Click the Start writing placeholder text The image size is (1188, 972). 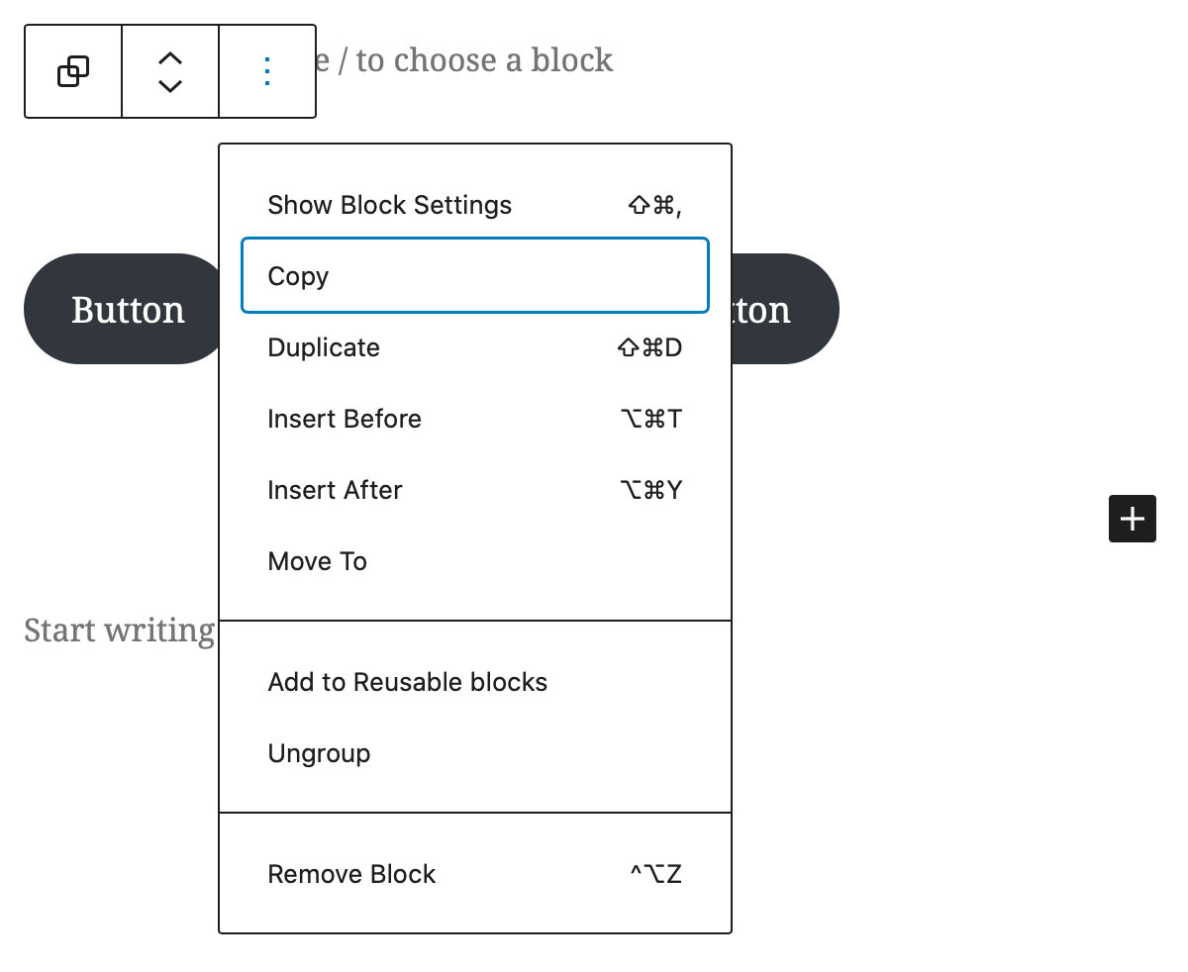[119, 630]
